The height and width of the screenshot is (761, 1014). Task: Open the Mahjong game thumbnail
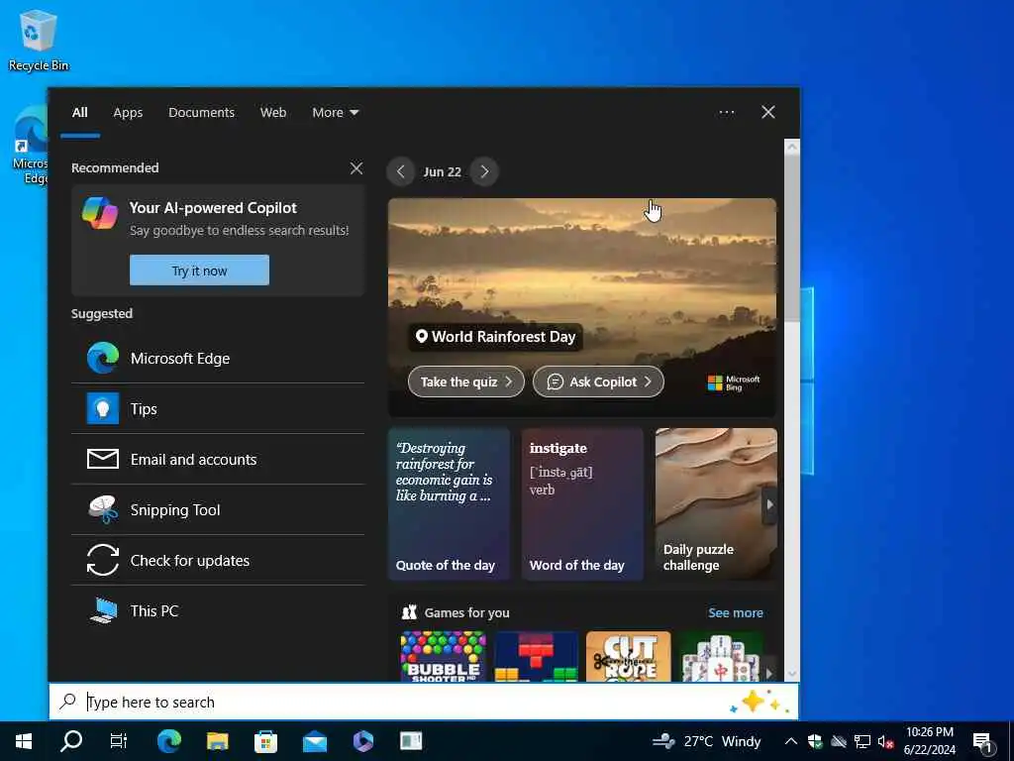pos(721,656)
